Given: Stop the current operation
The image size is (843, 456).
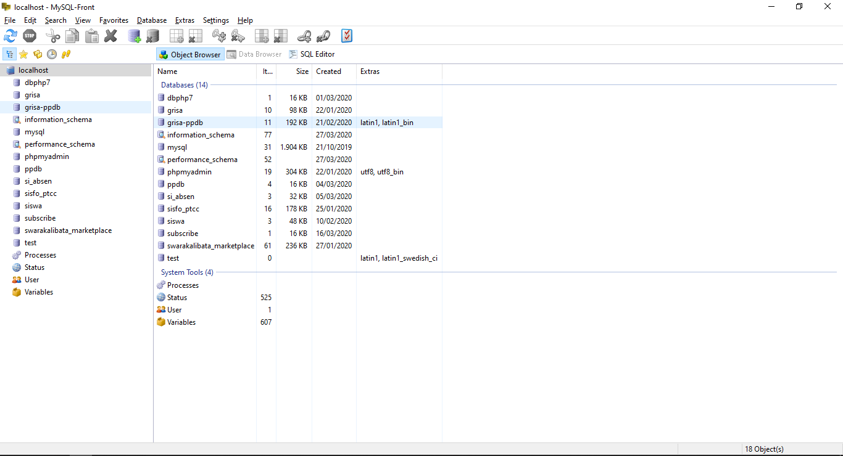Looking at the screenshot, I should pos(30,36).
